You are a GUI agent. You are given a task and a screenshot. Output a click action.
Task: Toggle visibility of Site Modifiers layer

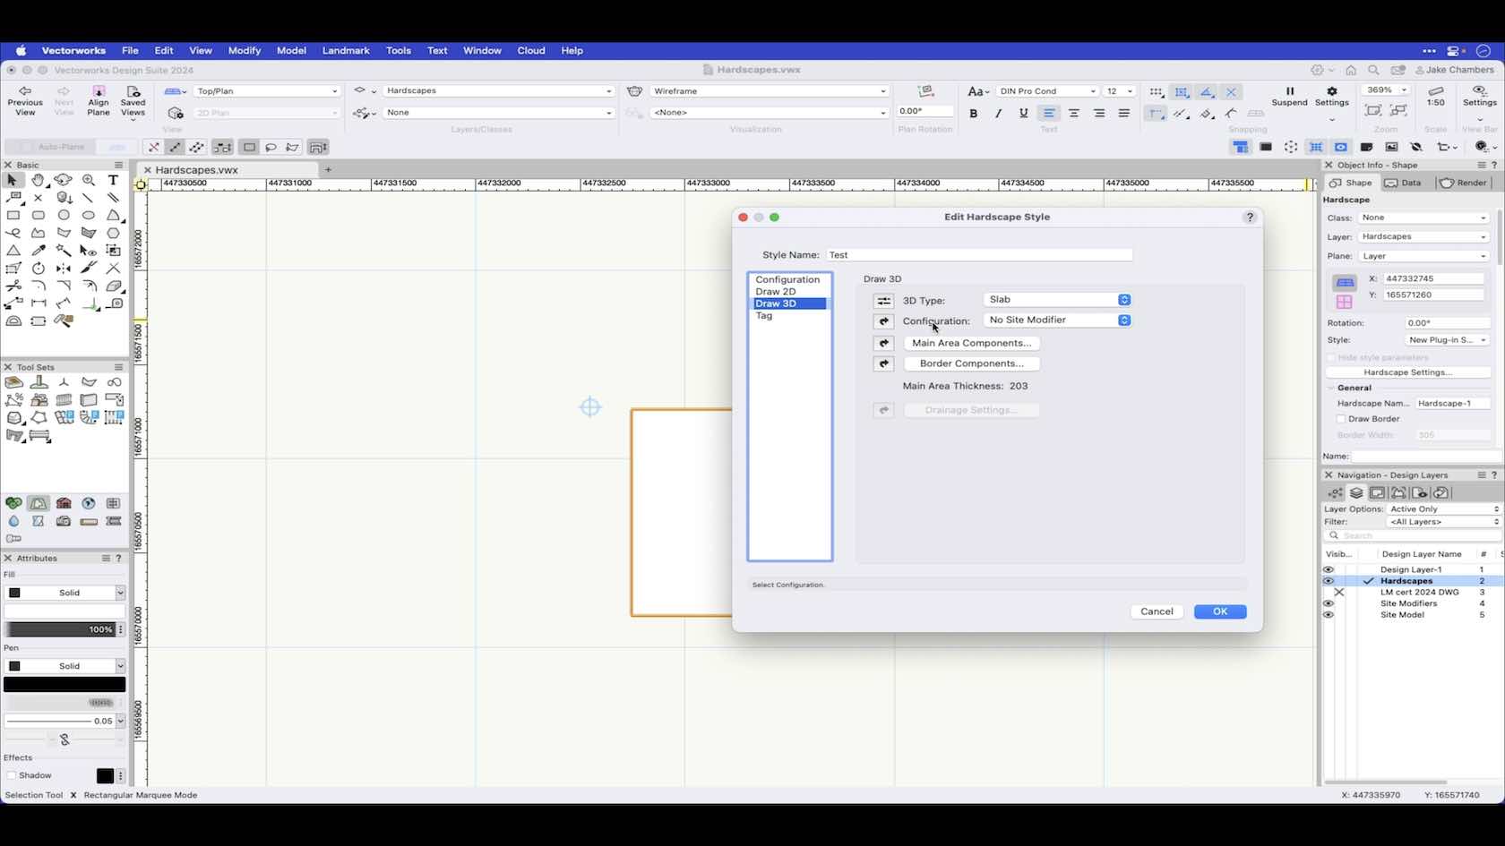(x=1329, y=604)
